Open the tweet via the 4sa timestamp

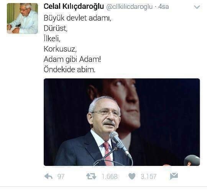[x=163, y=7]
